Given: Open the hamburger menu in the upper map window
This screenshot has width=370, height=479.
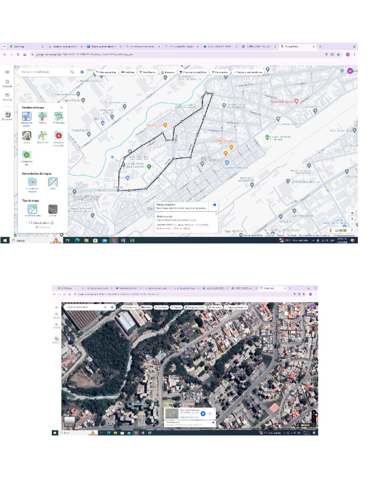Looking at the screenshot, I should (x=7, y=72).
